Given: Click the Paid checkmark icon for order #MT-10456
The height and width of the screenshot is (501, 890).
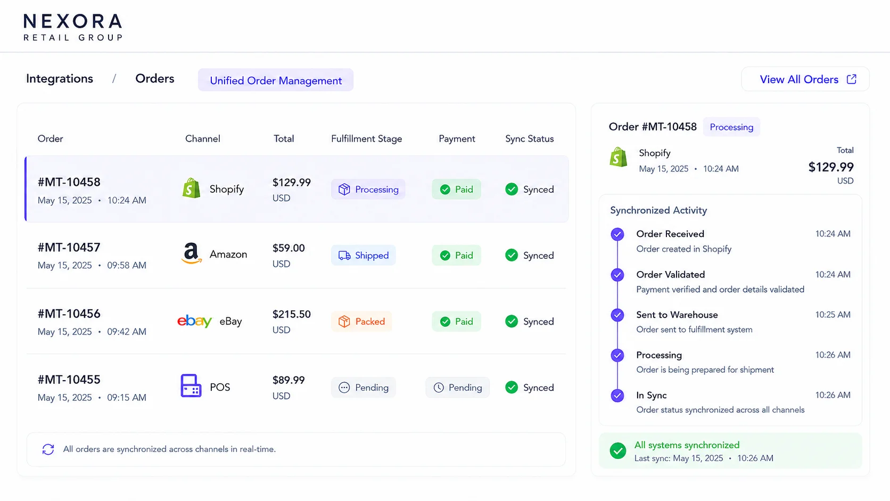Looking at the screenshot, I should [445, 322].
